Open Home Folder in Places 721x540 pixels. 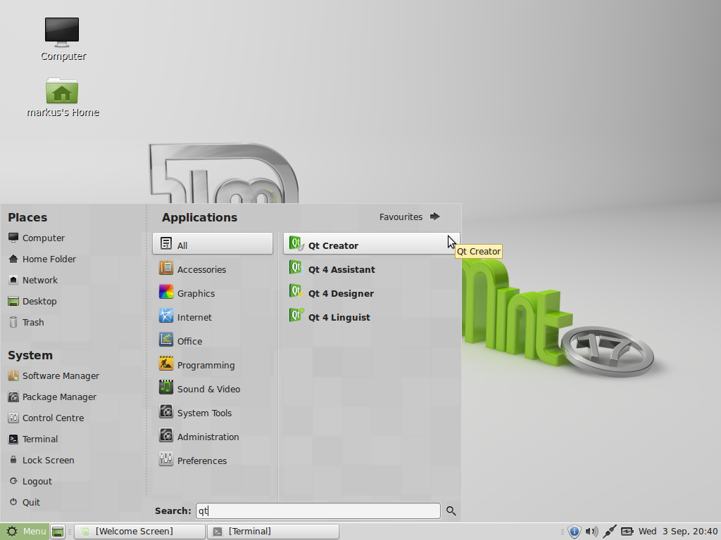[x=42, y=259]
